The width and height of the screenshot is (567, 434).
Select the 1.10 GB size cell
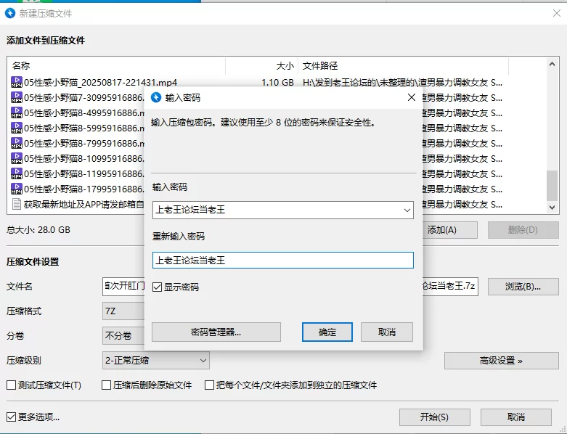(277, 83)
